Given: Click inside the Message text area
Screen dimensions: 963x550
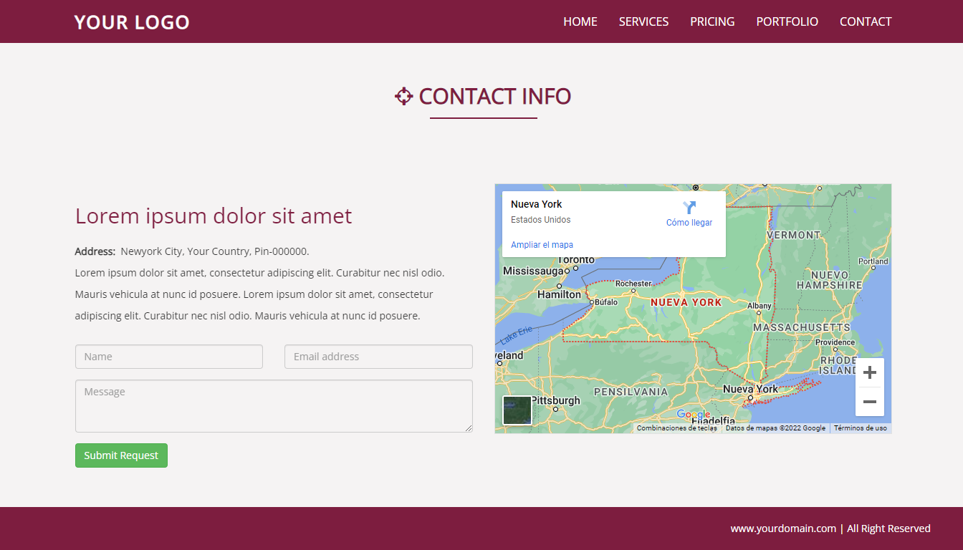Looking at the screenshot, I should coord(274,406).
